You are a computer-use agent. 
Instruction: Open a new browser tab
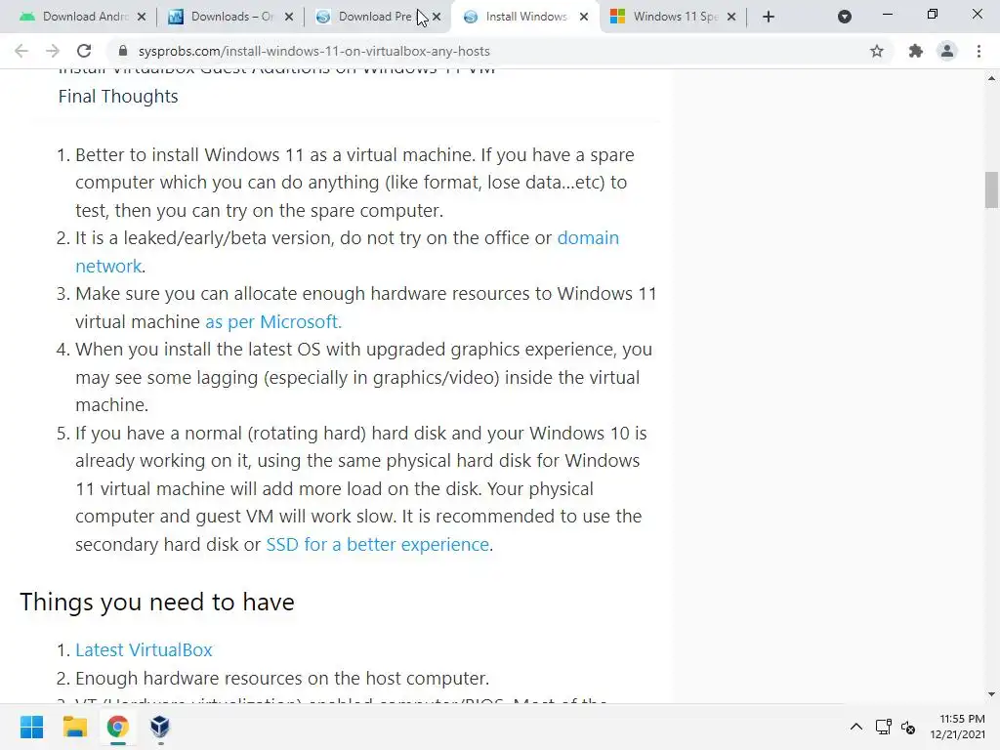click(769, 17)
